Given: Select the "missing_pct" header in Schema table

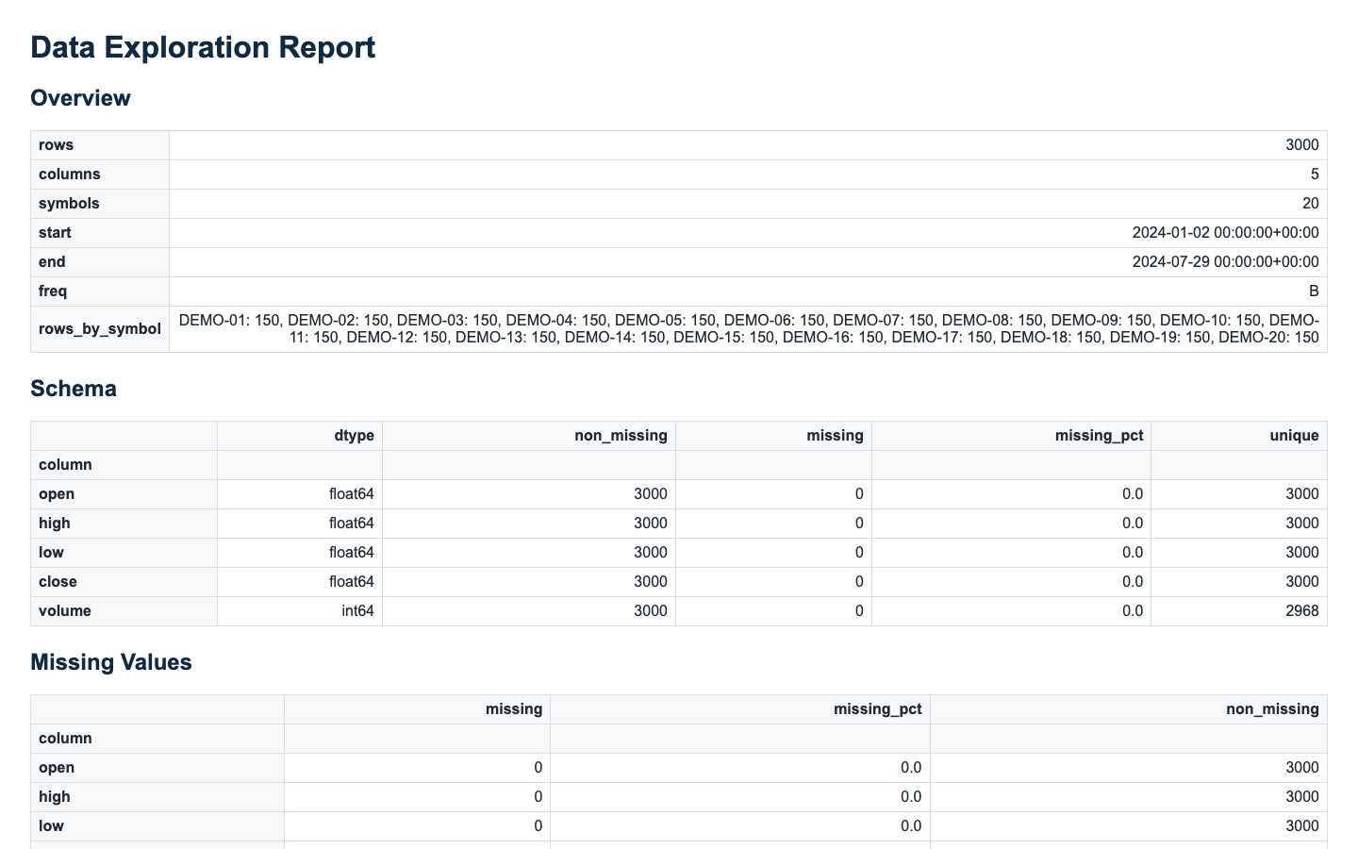Looking at the screenshot, I should coord(1100,436).
